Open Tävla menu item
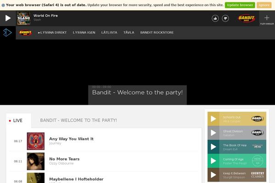Screen dimensions: 275x183 click(x=129, y=32)
